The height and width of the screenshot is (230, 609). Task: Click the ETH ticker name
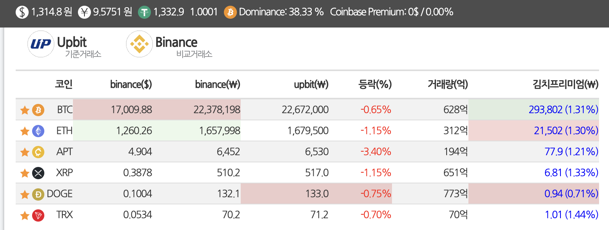(65, 131)
